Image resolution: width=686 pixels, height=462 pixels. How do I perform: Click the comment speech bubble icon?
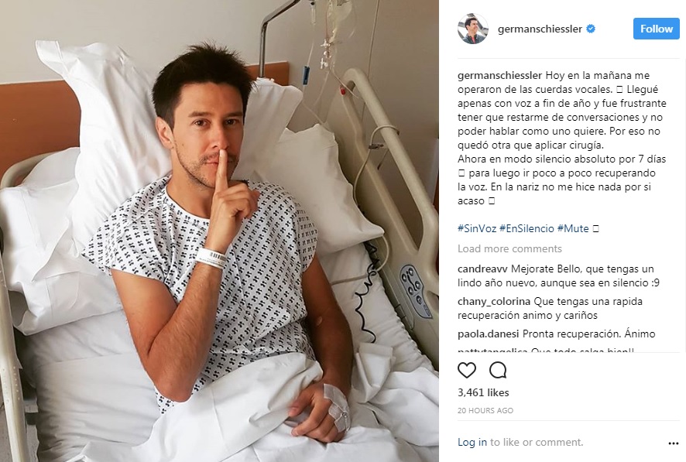(x=498, y=370)
